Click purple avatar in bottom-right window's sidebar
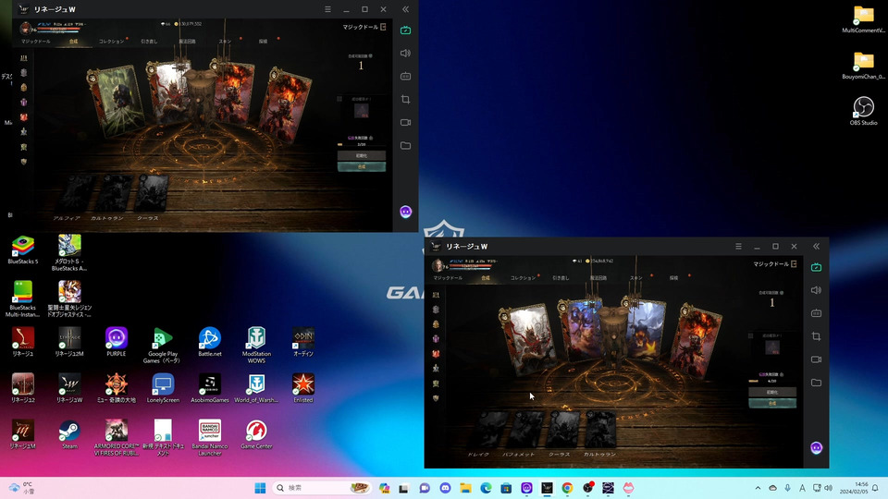 pos(816,448)
